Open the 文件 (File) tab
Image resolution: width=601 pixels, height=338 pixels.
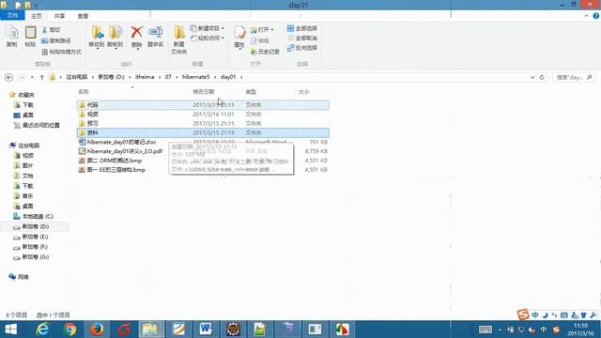[x=12, y=15]
